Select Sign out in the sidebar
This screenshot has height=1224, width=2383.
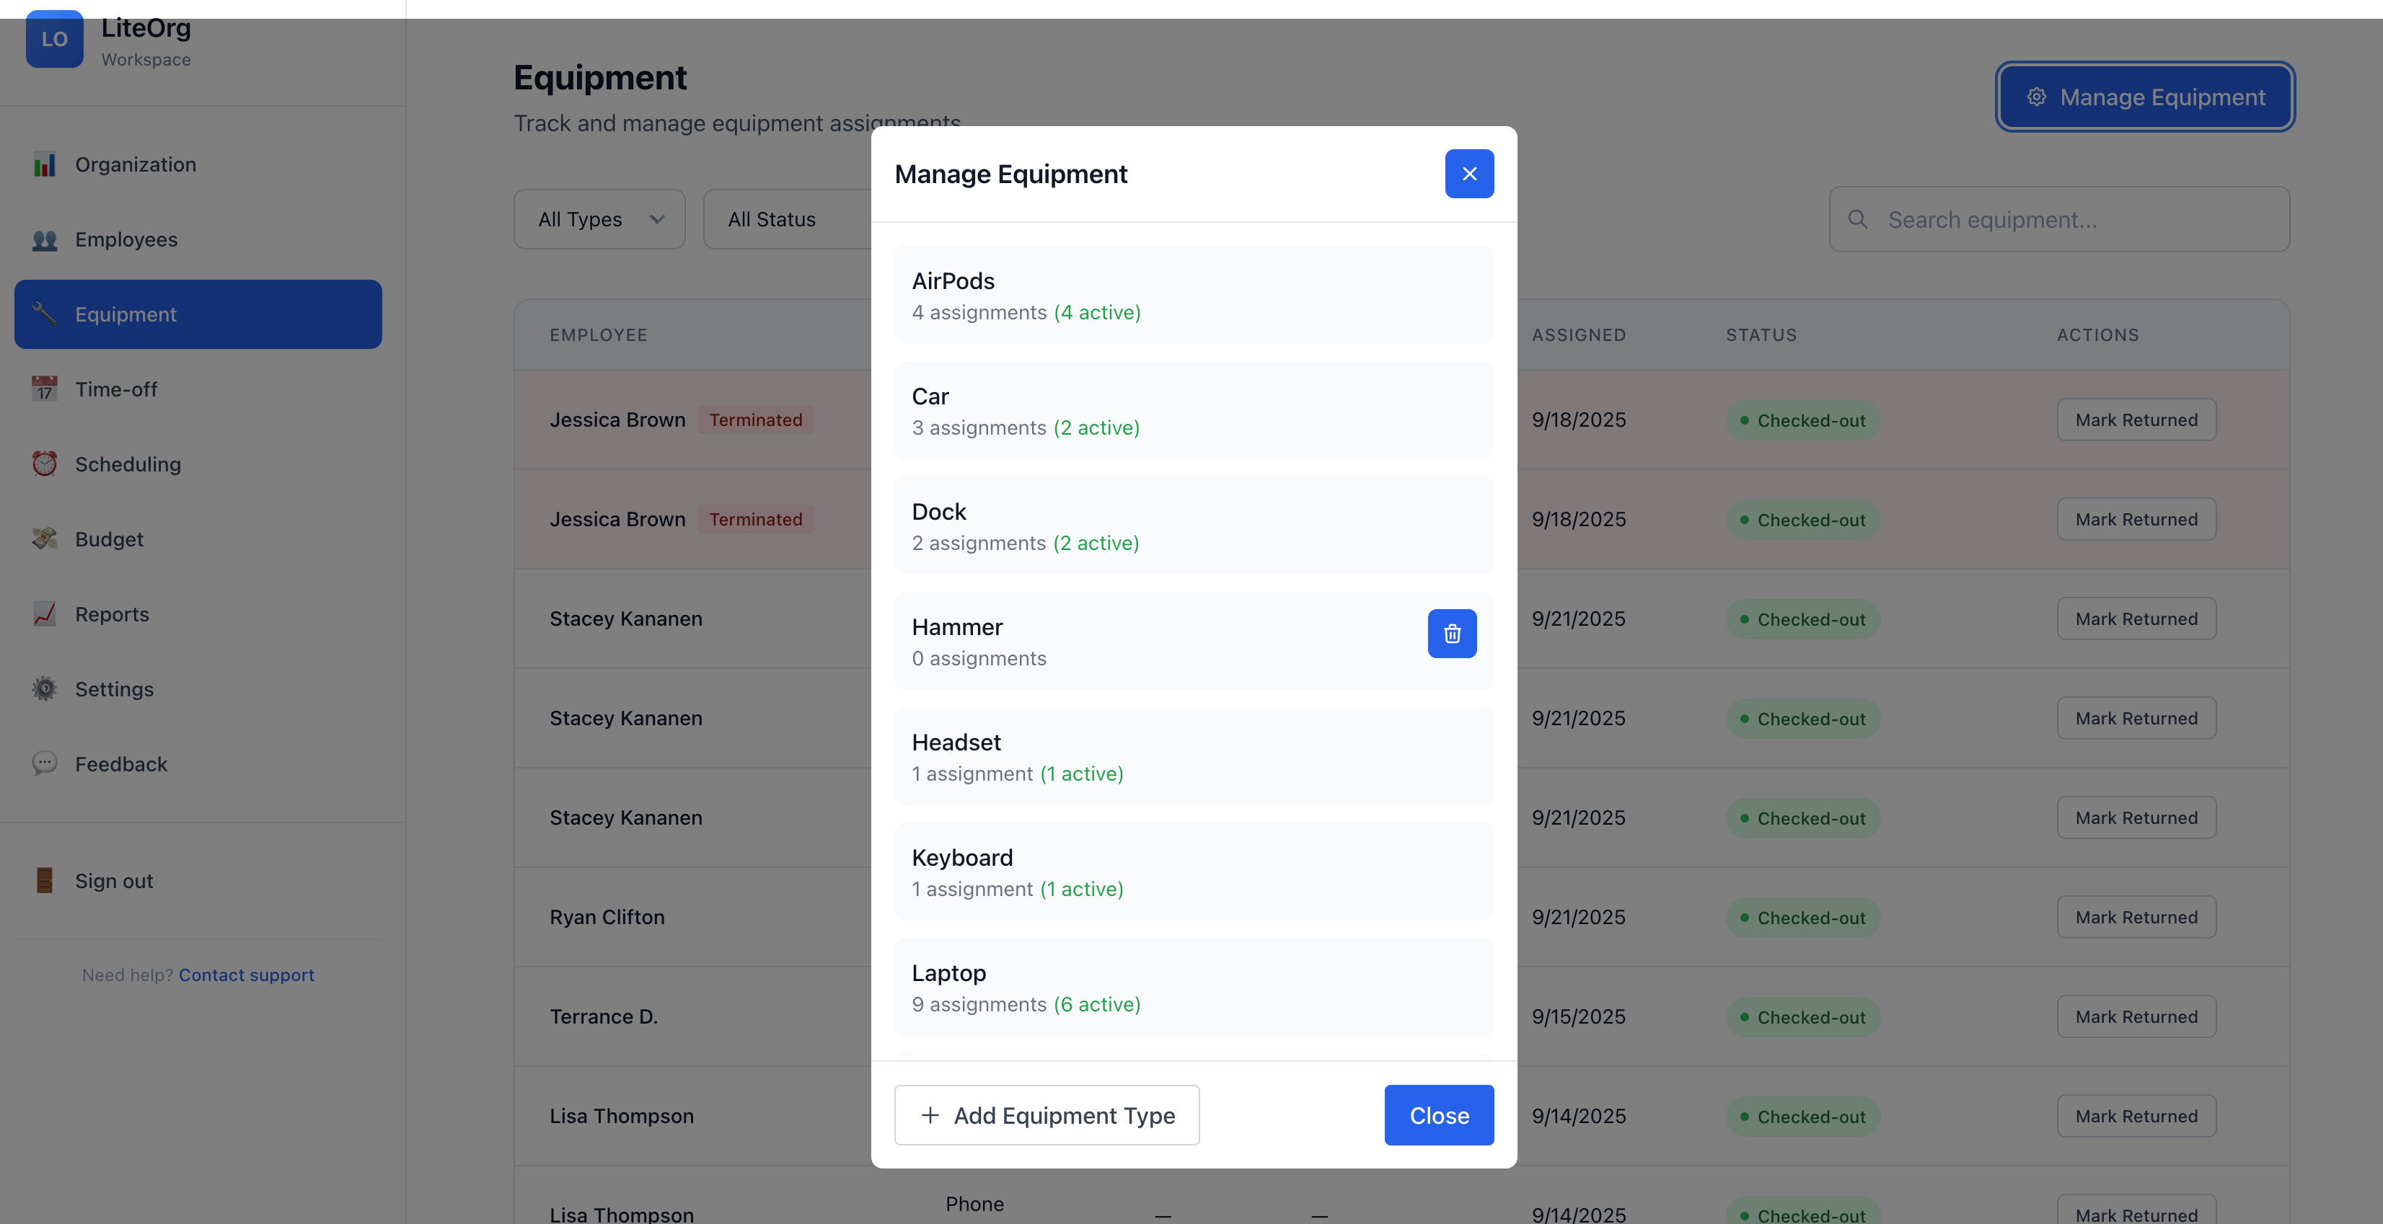[114, 881]
